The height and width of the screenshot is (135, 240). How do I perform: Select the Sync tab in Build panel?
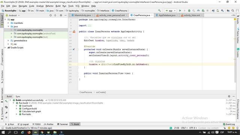(18, 96)
